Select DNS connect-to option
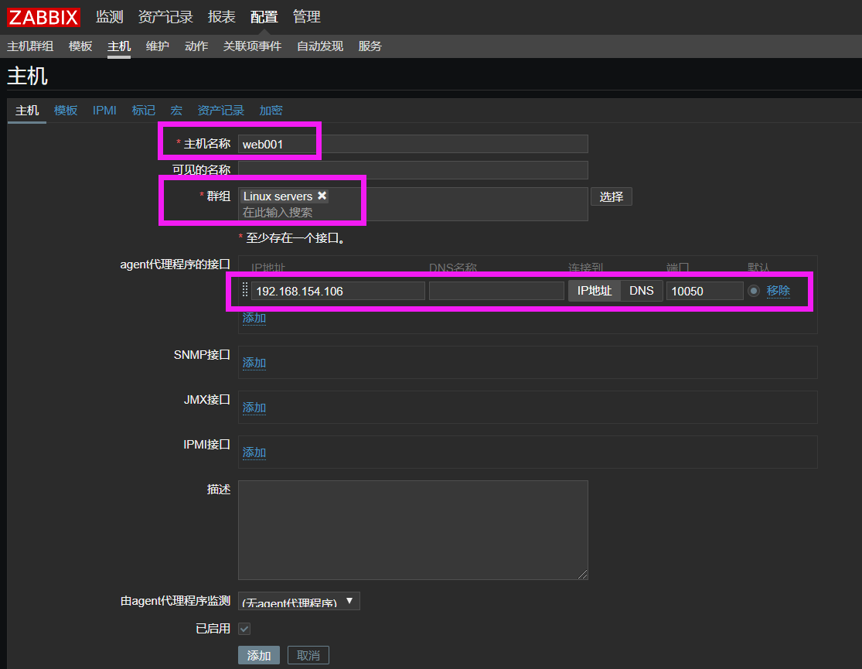The width and height of the screenshot is (862, 669). click(642, 291)
